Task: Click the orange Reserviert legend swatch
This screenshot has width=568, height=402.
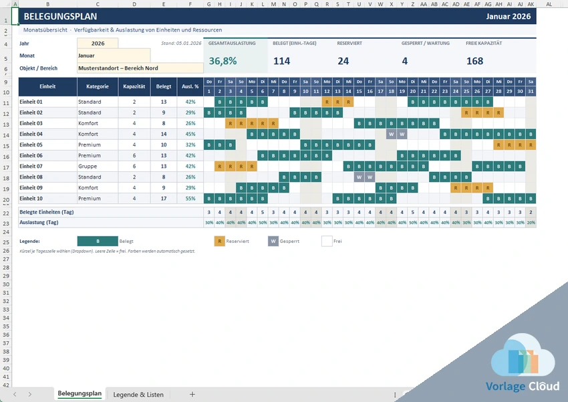Action: [x=220, y=241]
